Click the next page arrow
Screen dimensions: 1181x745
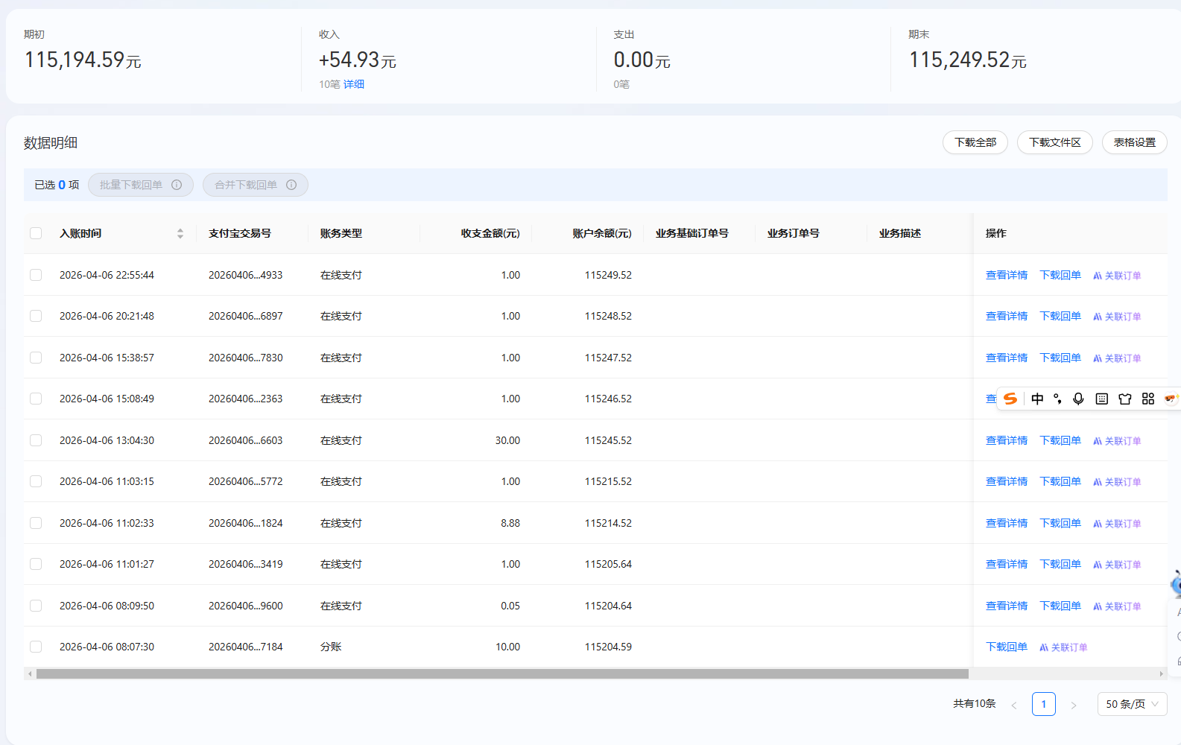[1074, 705]
